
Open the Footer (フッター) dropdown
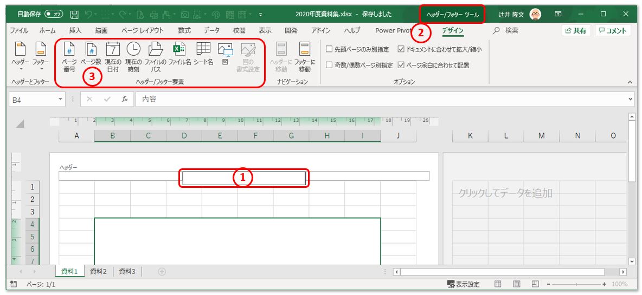41,57
